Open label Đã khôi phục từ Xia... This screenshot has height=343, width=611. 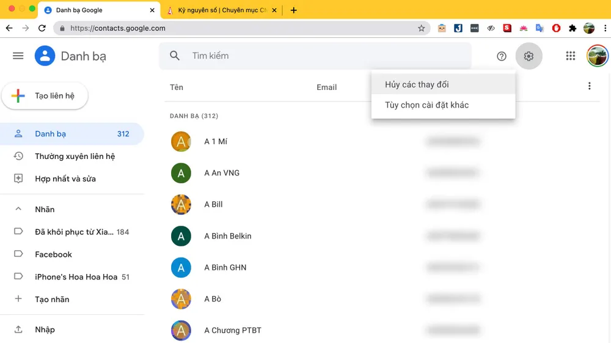pos(72,232)
